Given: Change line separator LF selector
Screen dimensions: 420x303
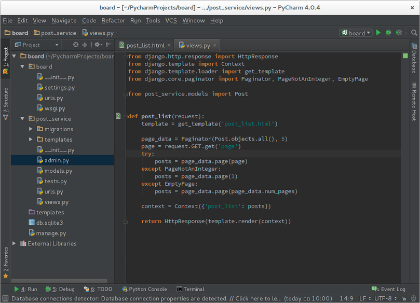Looking at the screenshot, I should pyautogui.click(x=365, y=298).
